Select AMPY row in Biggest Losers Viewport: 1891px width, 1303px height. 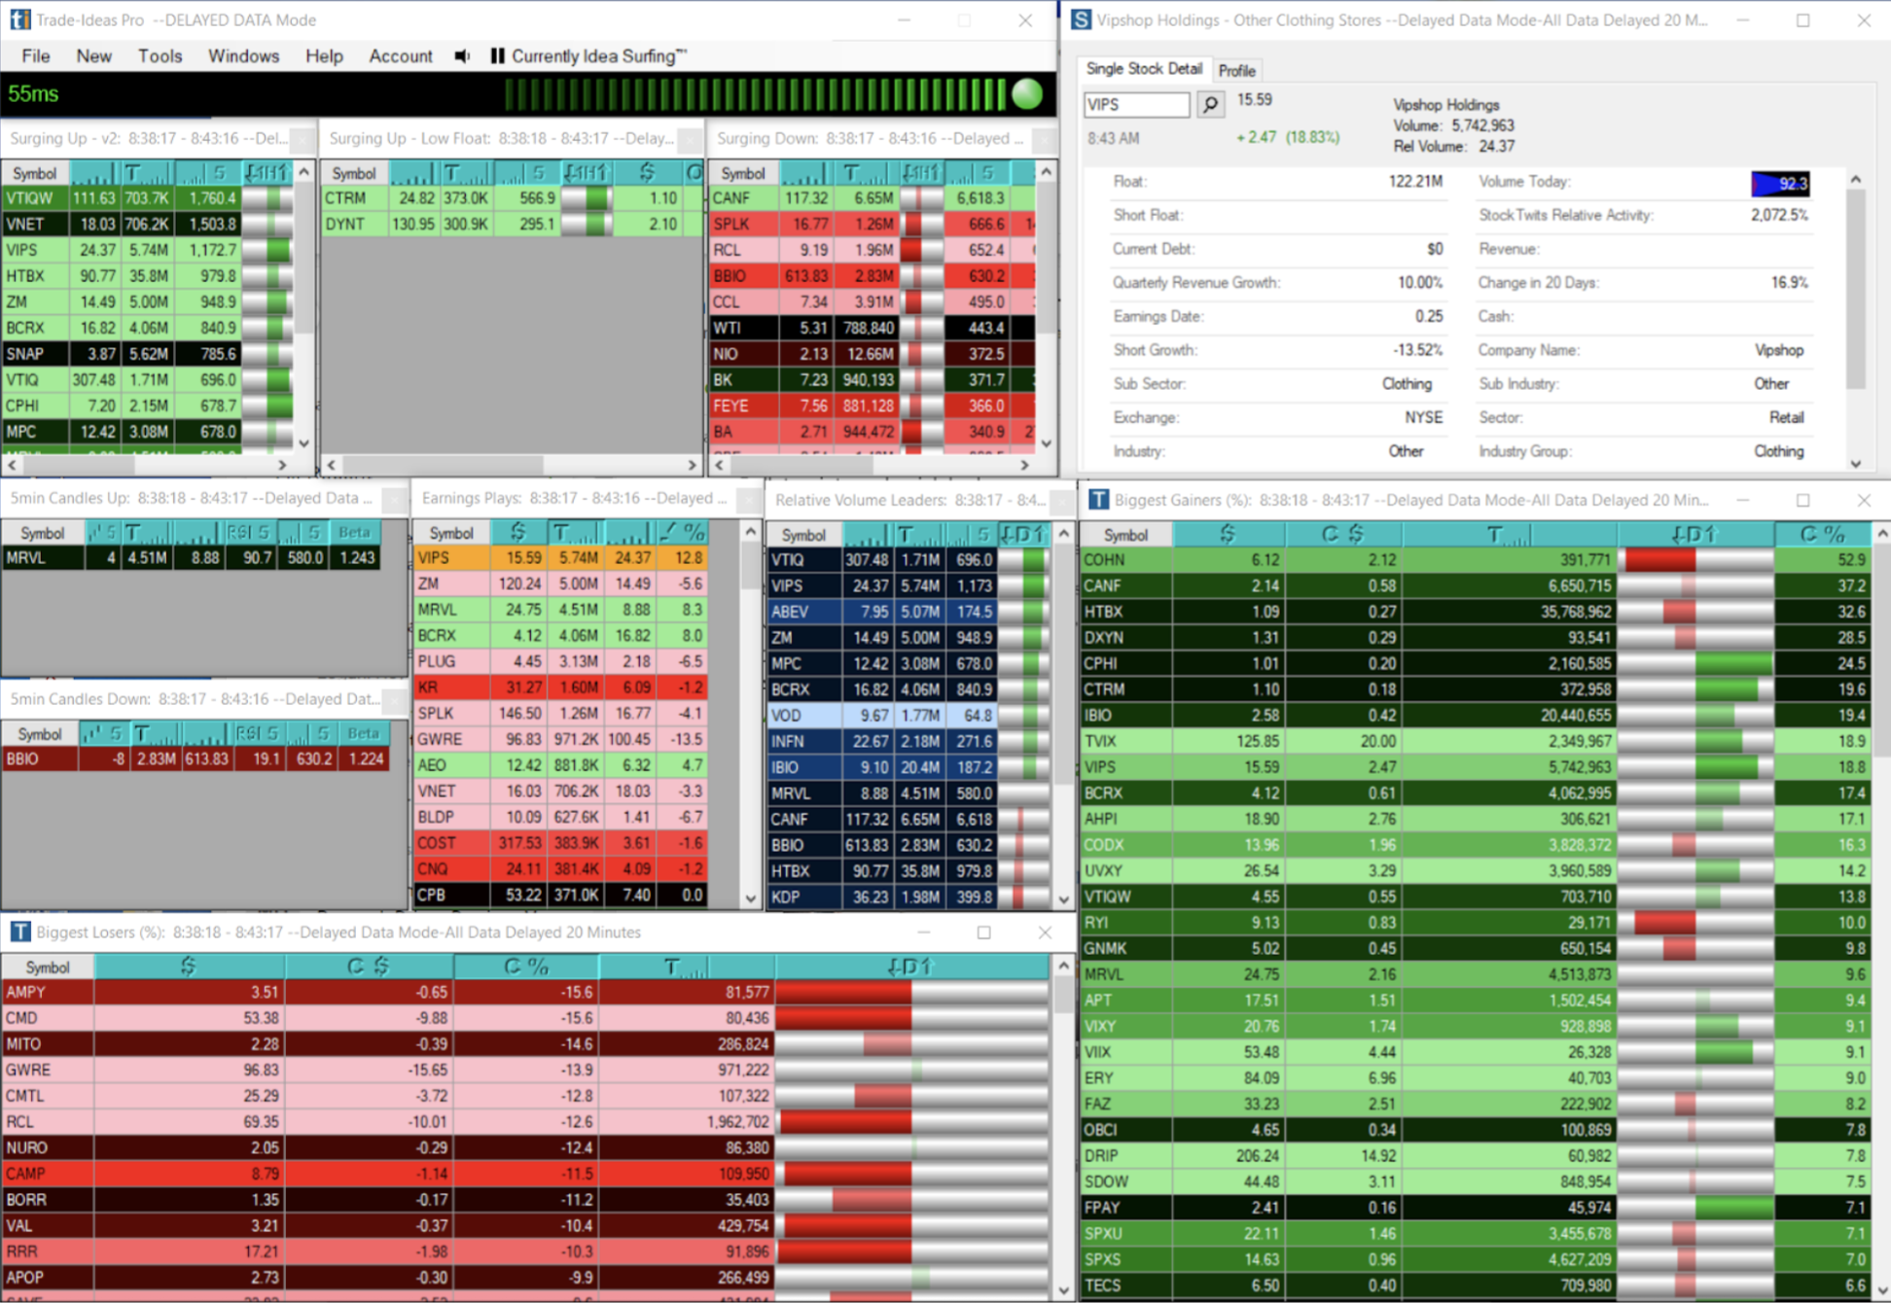(x=26, y=992)
